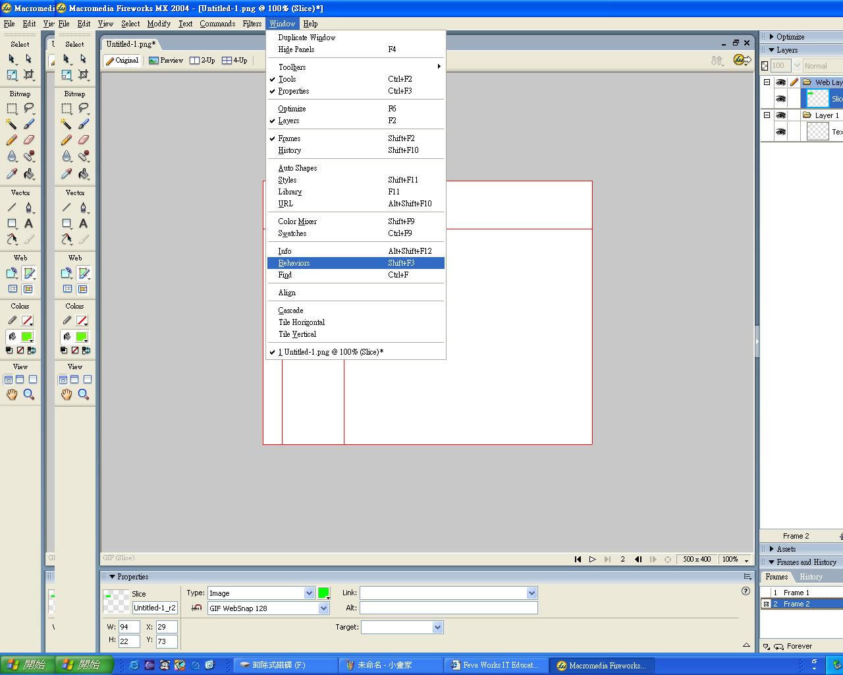Select Lasso tool in tools panel beside document
The image size is (843, 675).
pos(84,108)
